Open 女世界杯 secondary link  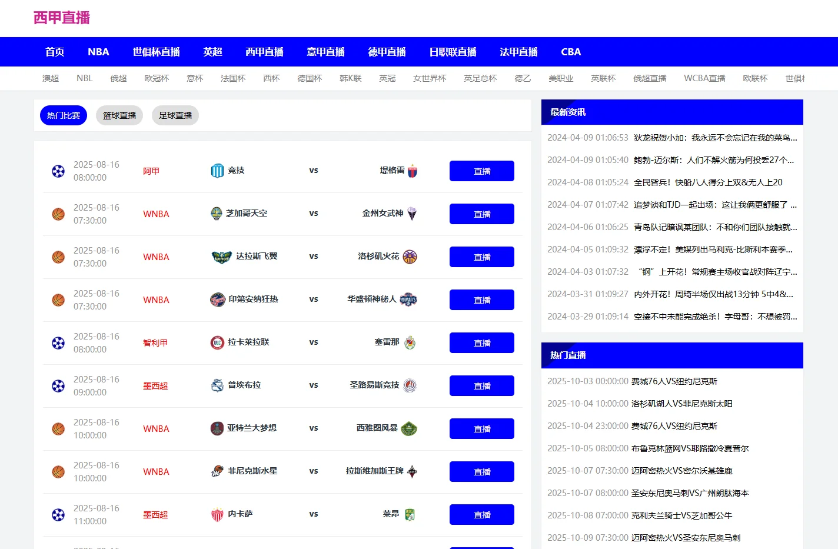430,78
